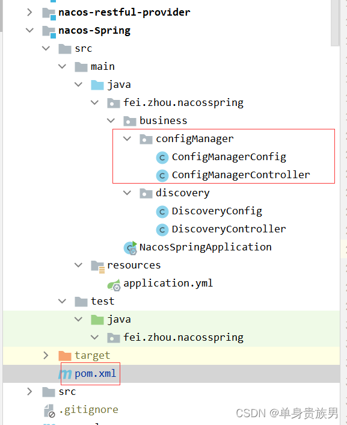Collapse the src folder under nacos-Spring
Viewport: 347px width, 425px height.
(x=46, y=49)
